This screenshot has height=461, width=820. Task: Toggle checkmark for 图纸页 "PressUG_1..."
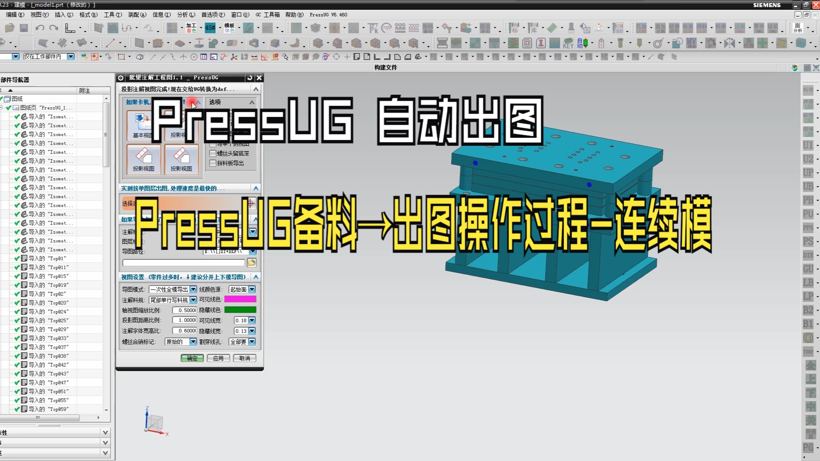pos(8,108)
